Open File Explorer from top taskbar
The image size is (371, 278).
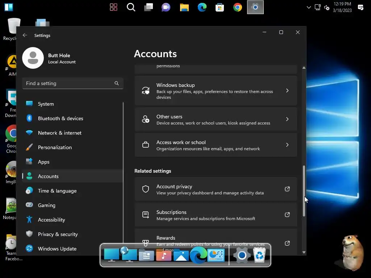point(184,7)
